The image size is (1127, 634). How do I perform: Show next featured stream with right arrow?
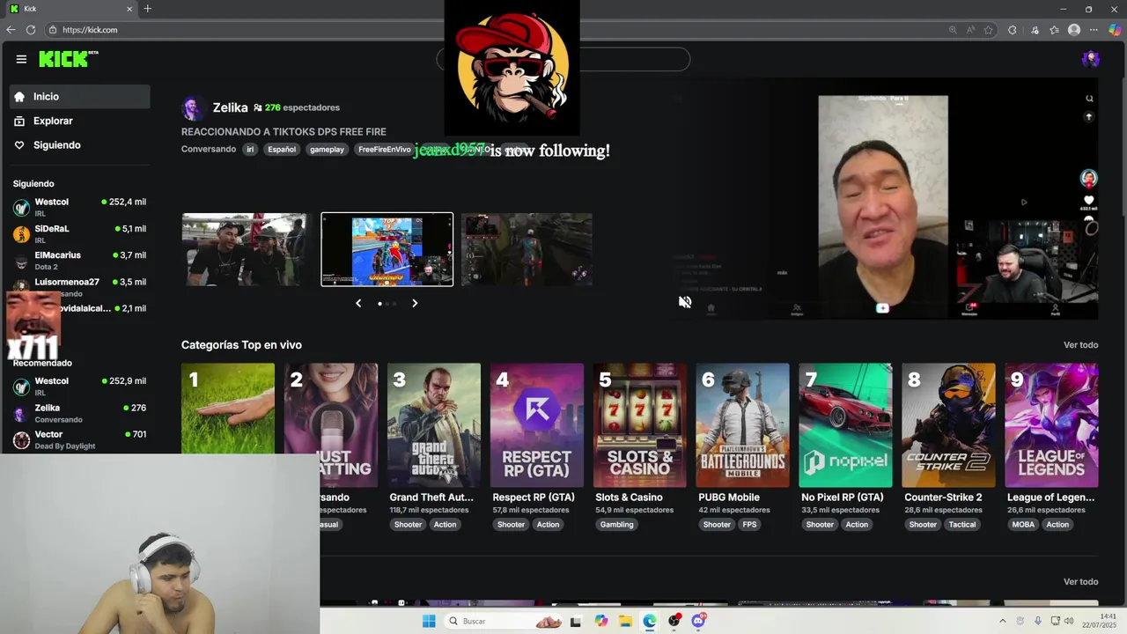tap(415, 303)
